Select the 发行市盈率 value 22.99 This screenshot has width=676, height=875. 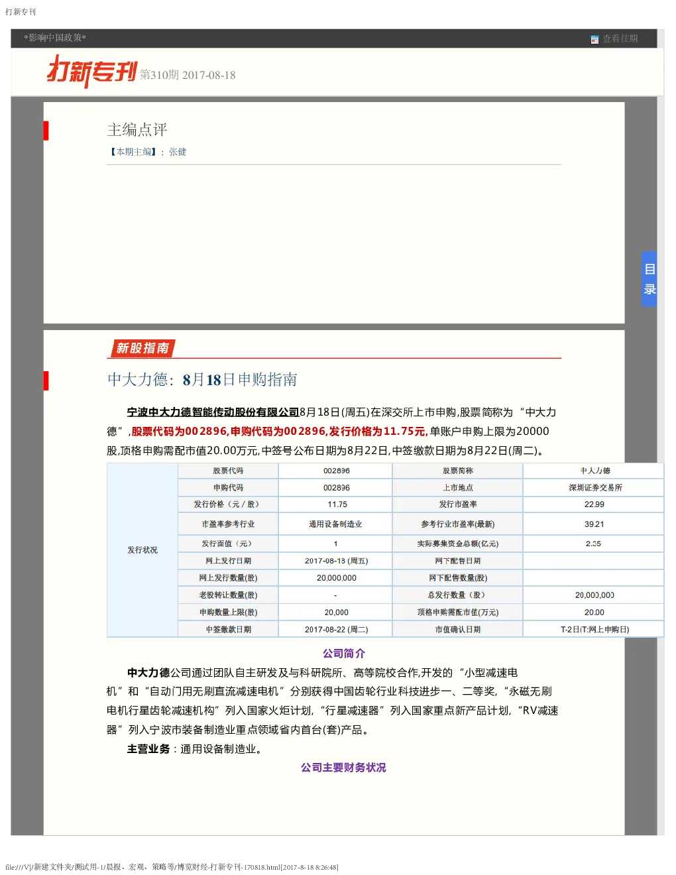(594, 504)
